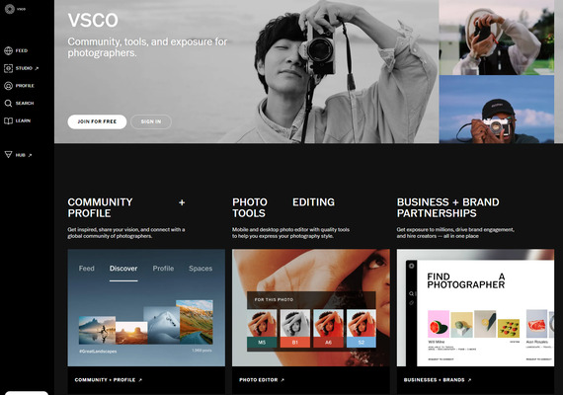Click the raw meat photo thumbnail
The width and height of the screenshot is (563, 395).
(536, 324)
